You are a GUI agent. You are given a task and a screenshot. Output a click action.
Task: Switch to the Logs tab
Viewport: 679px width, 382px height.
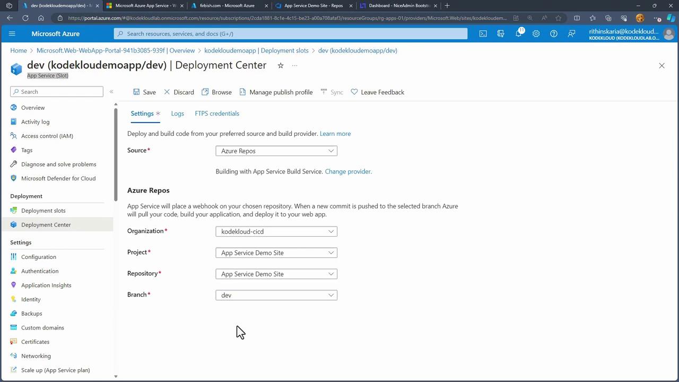[x=178, y=114]
